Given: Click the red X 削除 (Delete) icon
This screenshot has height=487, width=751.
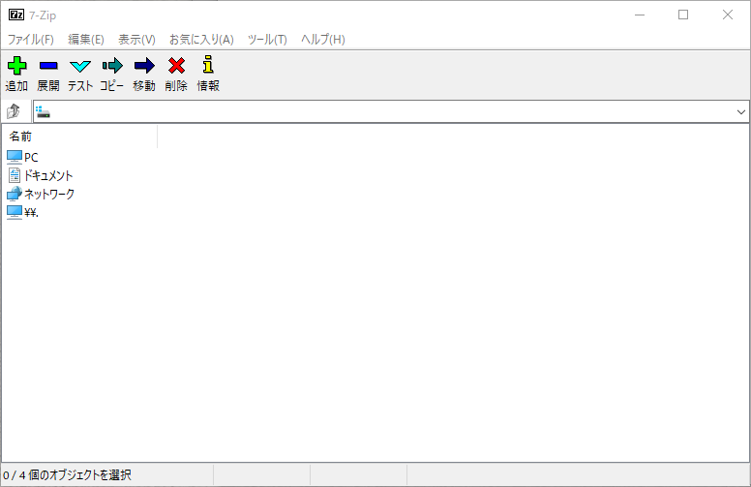Looking at the screenshot, I should pyautogui.click(x=176, y=67).
